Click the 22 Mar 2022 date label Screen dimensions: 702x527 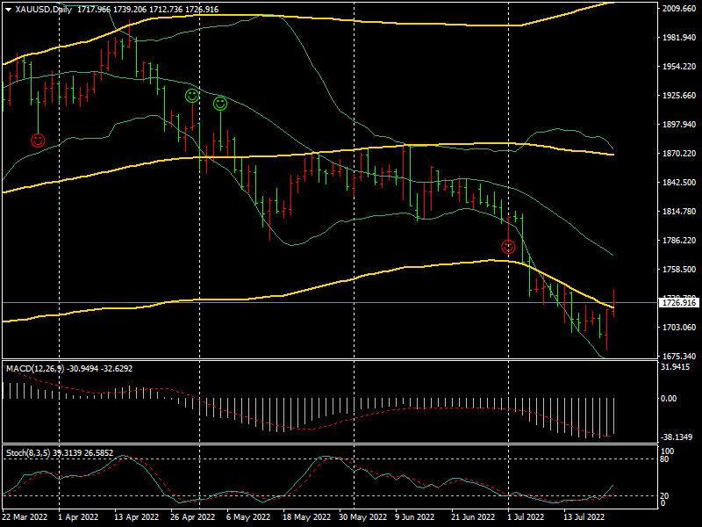click(x=25, y=516)
